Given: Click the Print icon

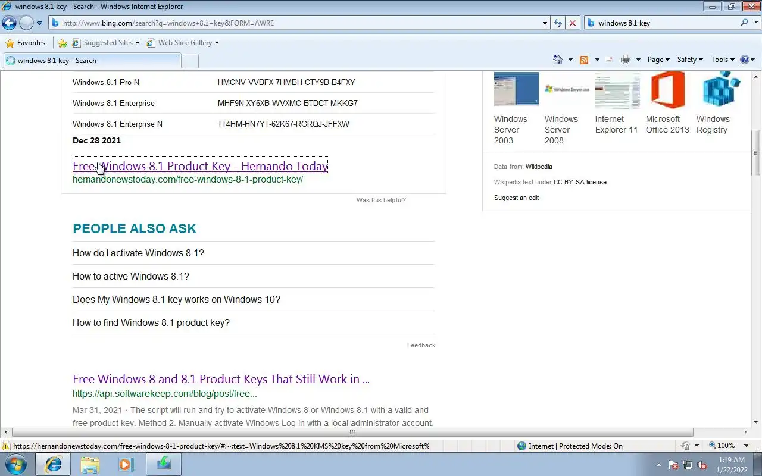Looking at the screenshot, I should 626,59.
